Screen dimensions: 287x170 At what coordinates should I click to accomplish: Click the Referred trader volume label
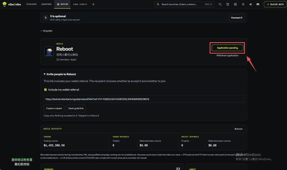150,141
